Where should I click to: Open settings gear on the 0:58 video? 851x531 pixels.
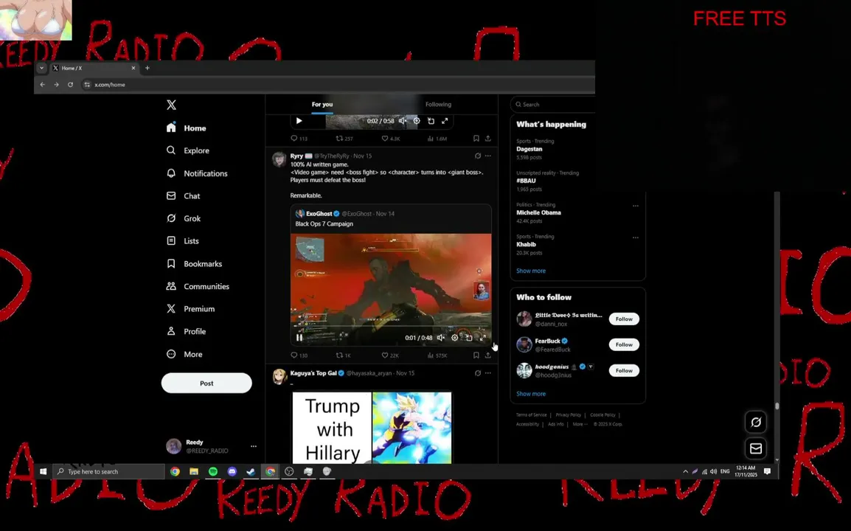tap(417, 120)
